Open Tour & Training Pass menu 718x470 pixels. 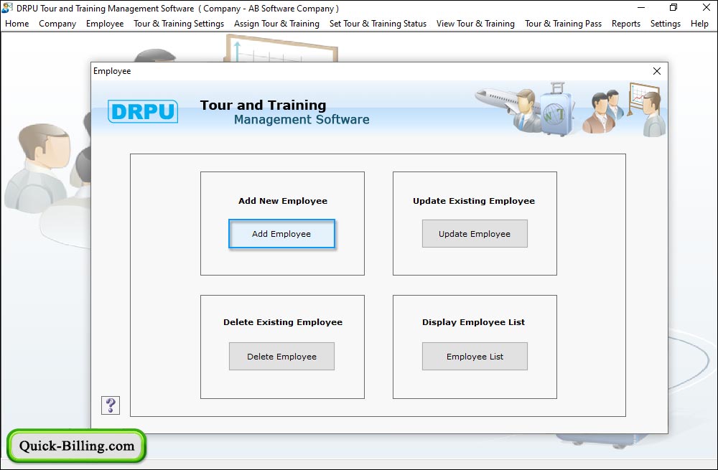(x=563, y=24)
